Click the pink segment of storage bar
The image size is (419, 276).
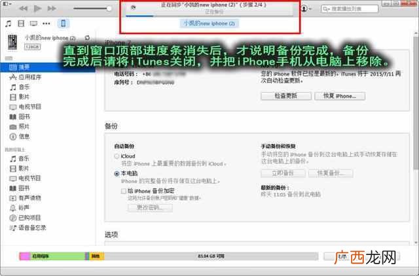click(x=24, y=256)
